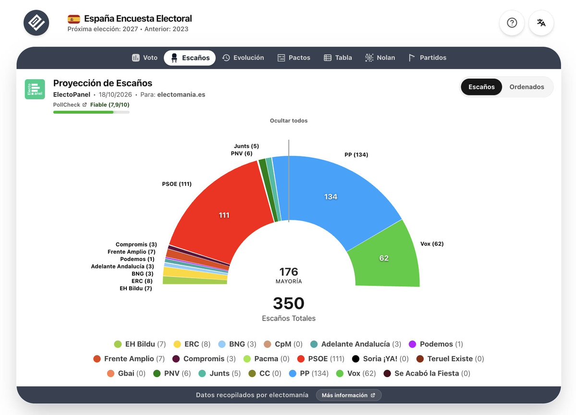Click the Podemos (1) chart label
The image size is (576, 415).
(x=137, y=259)
